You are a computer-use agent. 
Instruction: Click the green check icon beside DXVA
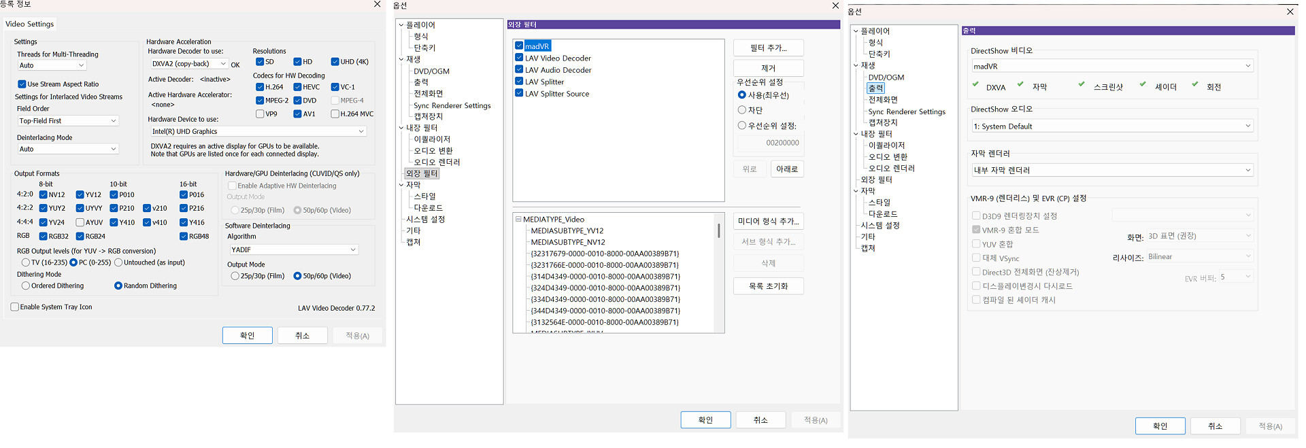point(975,84)
